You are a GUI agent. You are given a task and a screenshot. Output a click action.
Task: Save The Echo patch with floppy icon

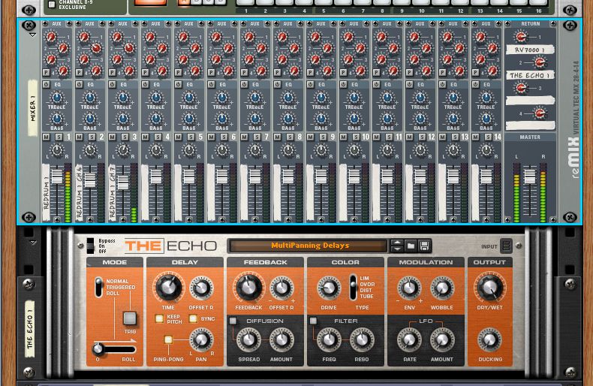(424, 246)
